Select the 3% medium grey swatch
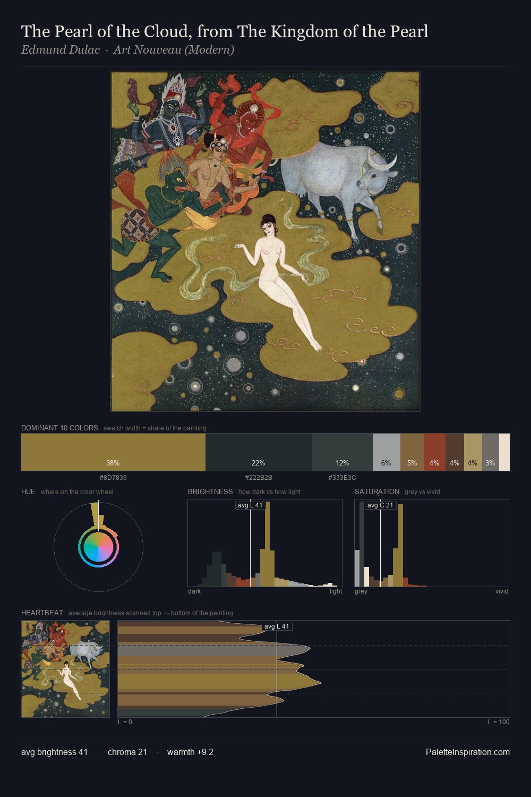The height and width of the screenshot is (797, 531). (x=491, y=452)
